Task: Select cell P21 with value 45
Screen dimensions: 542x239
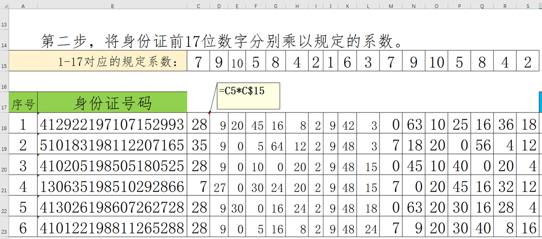Action: point(459,185)
